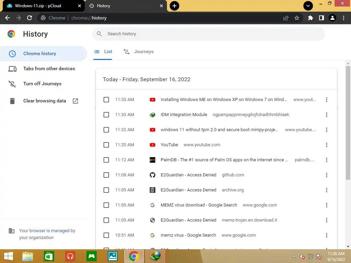Click the external link icon beside Clear browsing data
Screen dimensions: 351x263
tap(75, 101)
